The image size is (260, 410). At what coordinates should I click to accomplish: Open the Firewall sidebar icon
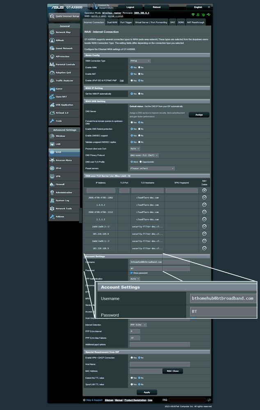(x=52, y=184)
